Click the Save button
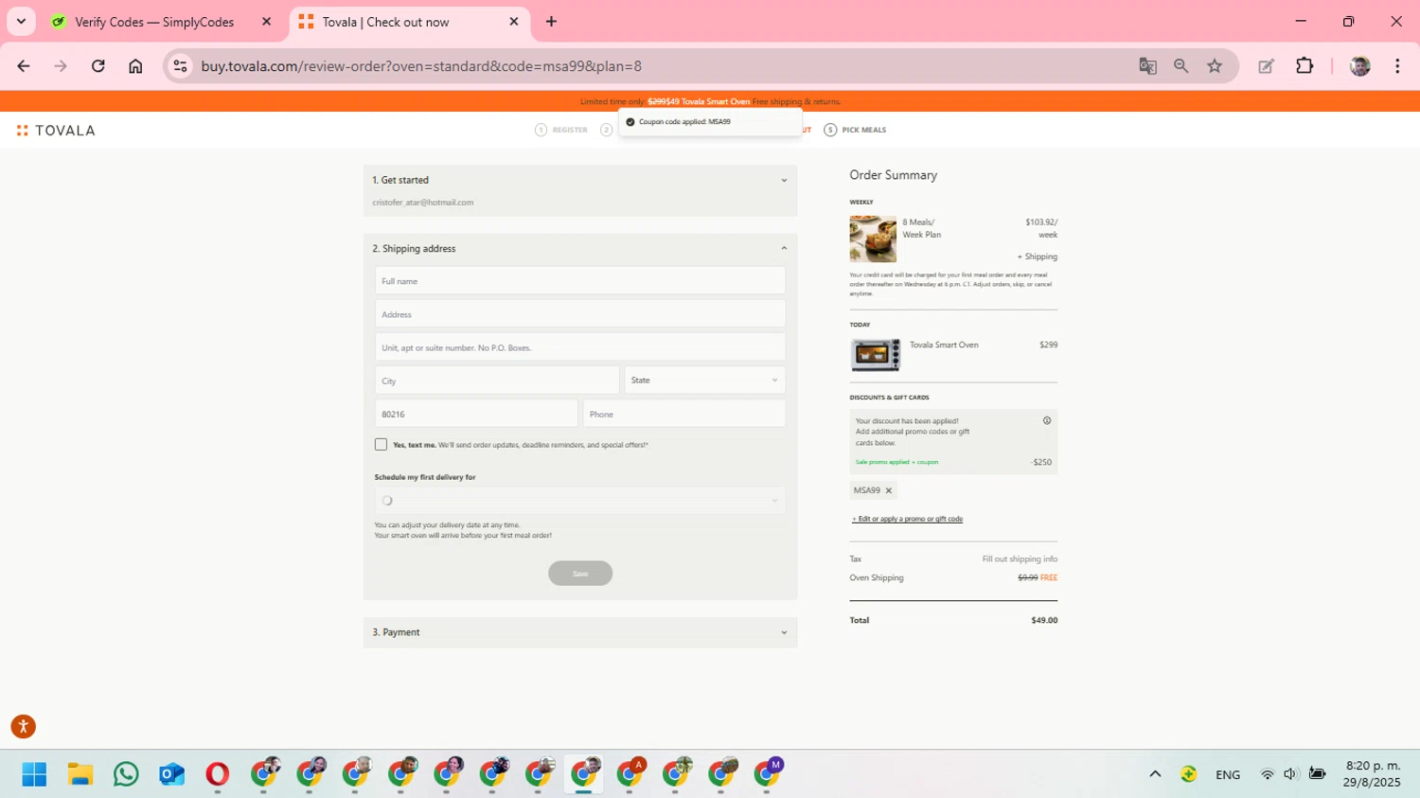The width and height of the screenshot is (1420, 798). 580,574
